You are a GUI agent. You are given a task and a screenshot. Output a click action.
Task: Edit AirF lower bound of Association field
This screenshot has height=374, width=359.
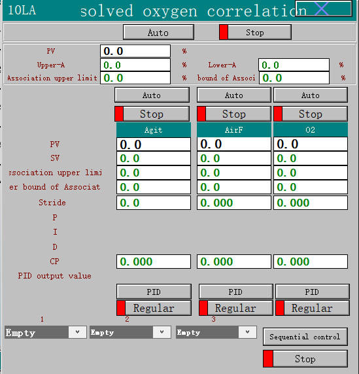[233, 187]
